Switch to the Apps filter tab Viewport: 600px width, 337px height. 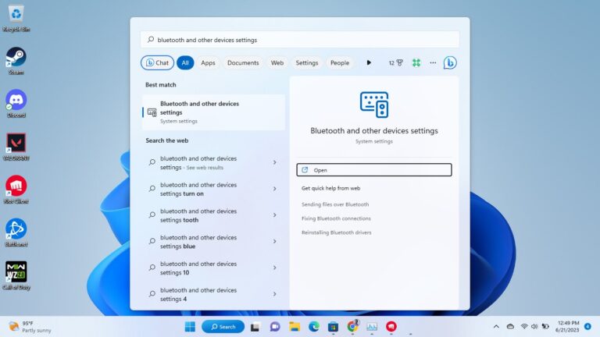208,62
